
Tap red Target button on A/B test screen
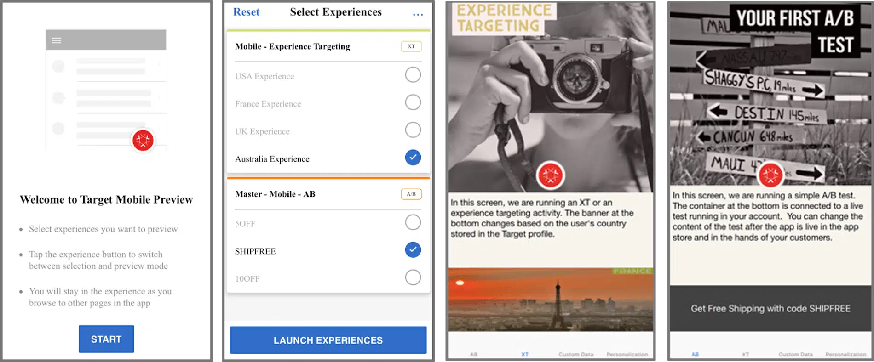(770, 175)
